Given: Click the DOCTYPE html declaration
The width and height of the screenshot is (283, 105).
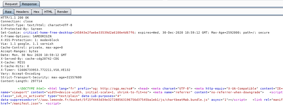Looking at the screenshot, I should pos(32,88).
